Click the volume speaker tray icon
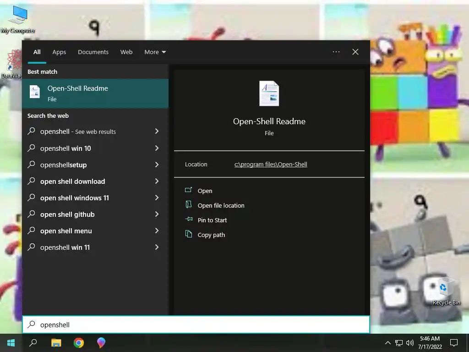Image resolution: width=469 pixels, height=352 pixels. coord(410,343)
